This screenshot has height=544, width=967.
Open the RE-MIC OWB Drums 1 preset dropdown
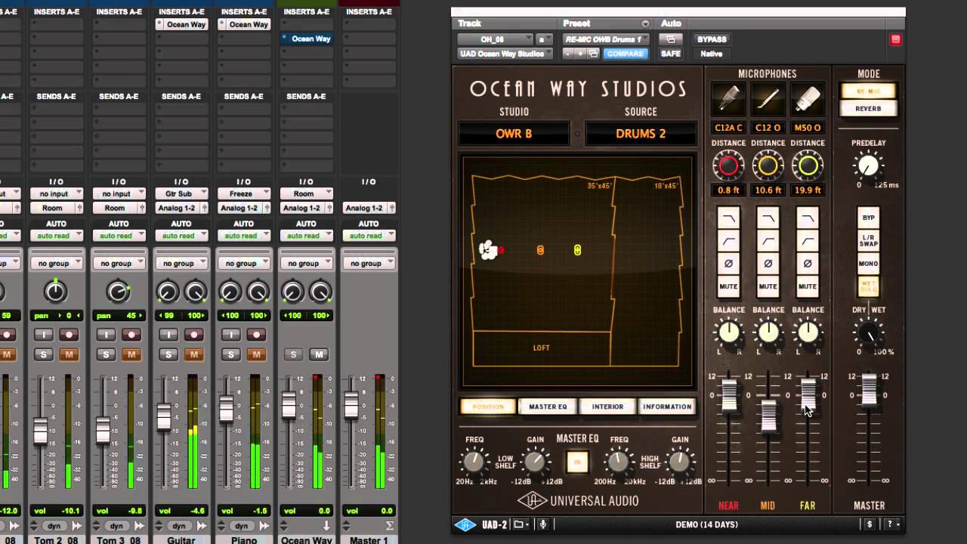coord(605,39)
